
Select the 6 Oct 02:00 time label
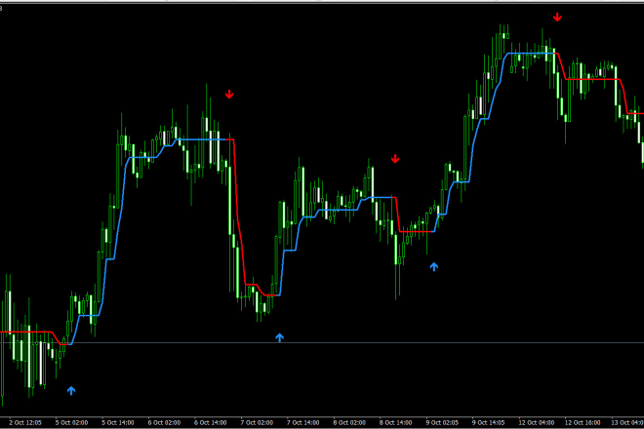click(x=164, y=423)
